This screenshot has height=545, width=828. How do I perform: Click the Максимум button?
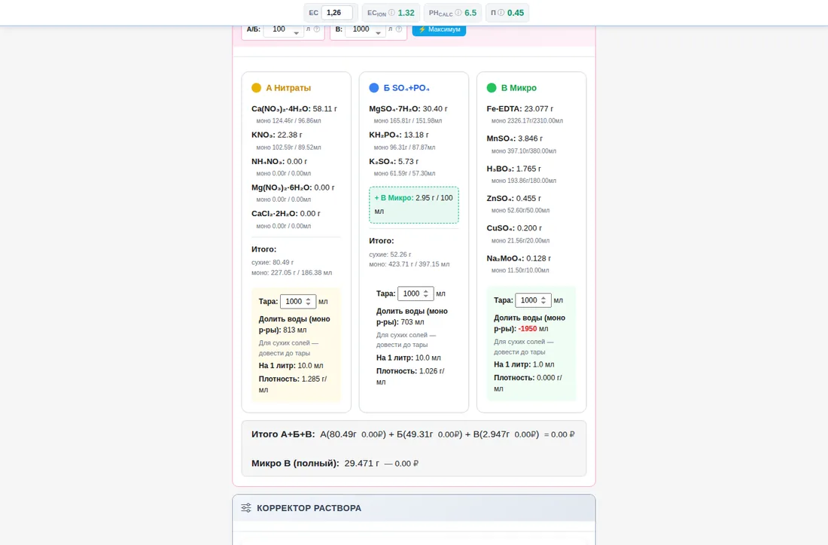pos(439,29)
